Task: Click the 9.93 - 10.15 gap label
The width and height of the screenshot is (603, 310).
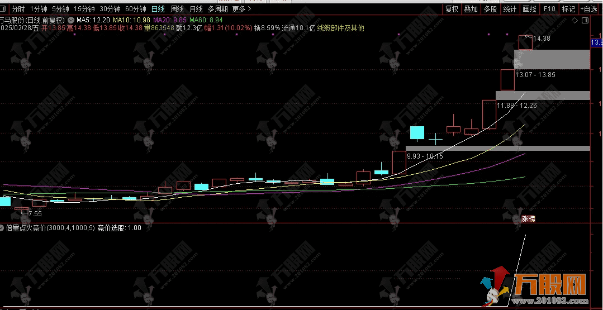Action: point(425,156)
